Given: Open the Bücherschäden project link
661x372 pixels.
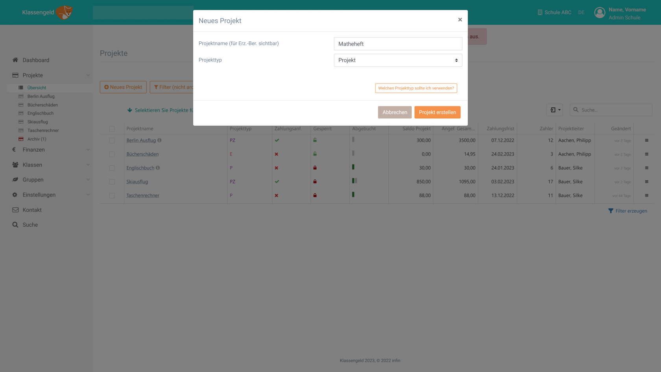Looking at the screenshot, I should coord(142,154).
